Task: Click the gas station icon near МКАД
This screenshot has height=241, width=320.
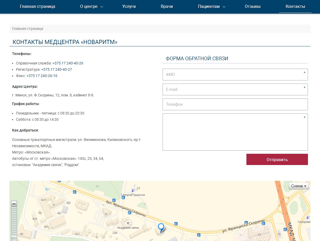Action: 308,217
